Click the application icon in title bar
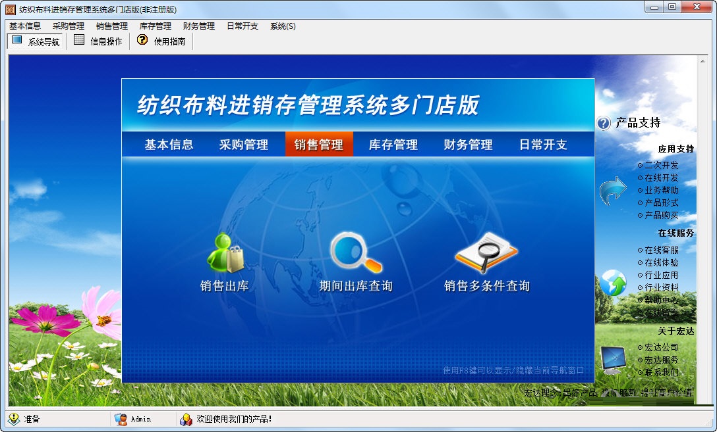The image size is (717, 432). 10,9
